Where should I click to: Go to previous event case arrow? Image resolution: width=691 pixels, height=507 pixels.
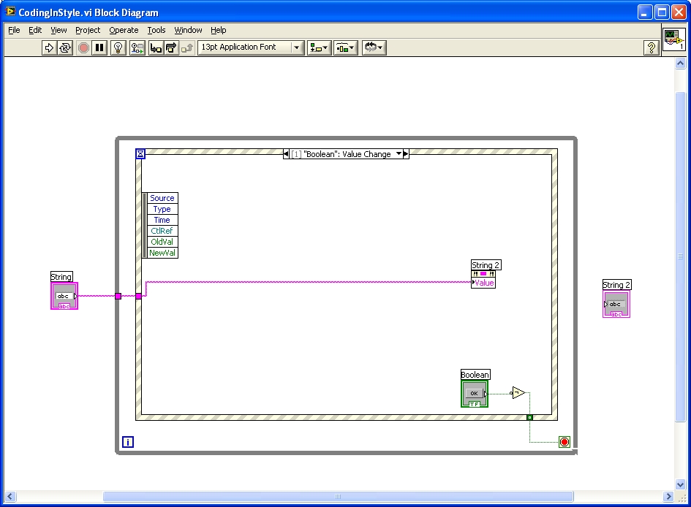(287, 154)
